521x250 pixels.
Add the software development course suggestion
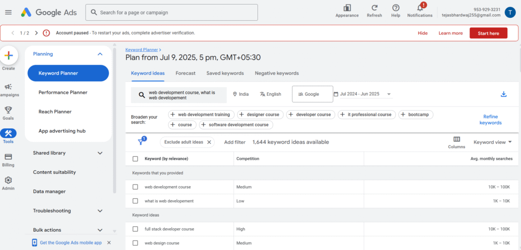[x=236, y=125]
